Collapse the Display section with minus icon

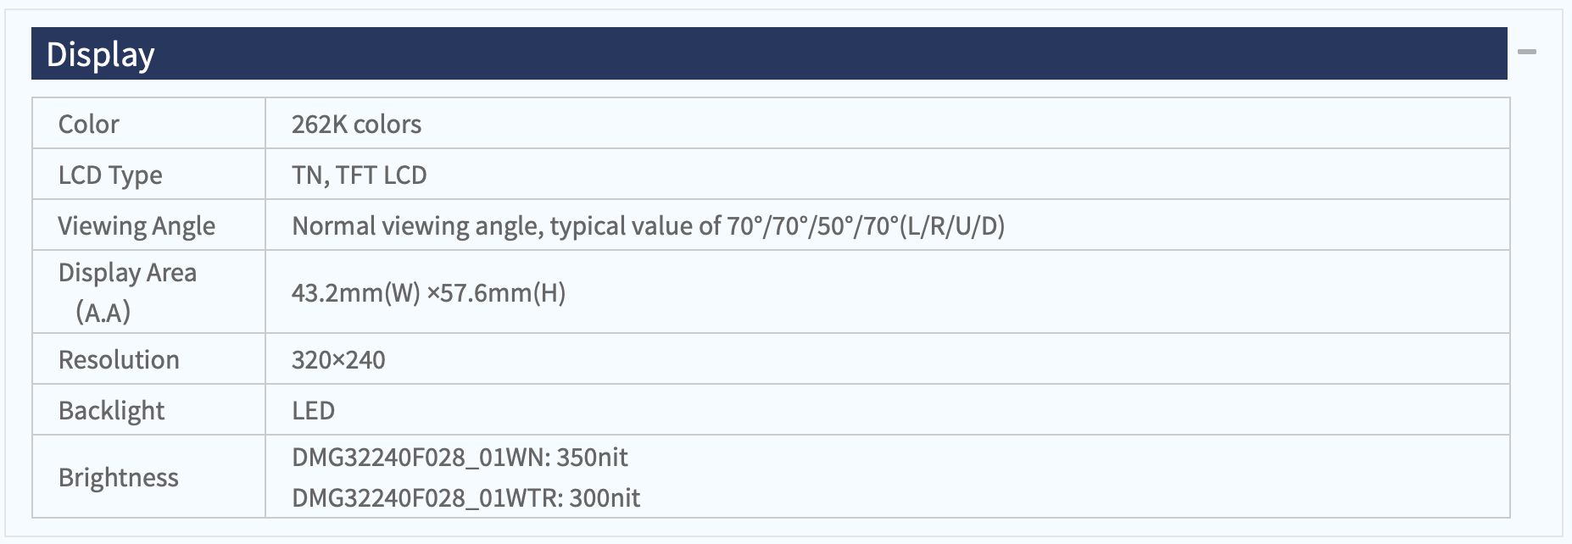1527,53
